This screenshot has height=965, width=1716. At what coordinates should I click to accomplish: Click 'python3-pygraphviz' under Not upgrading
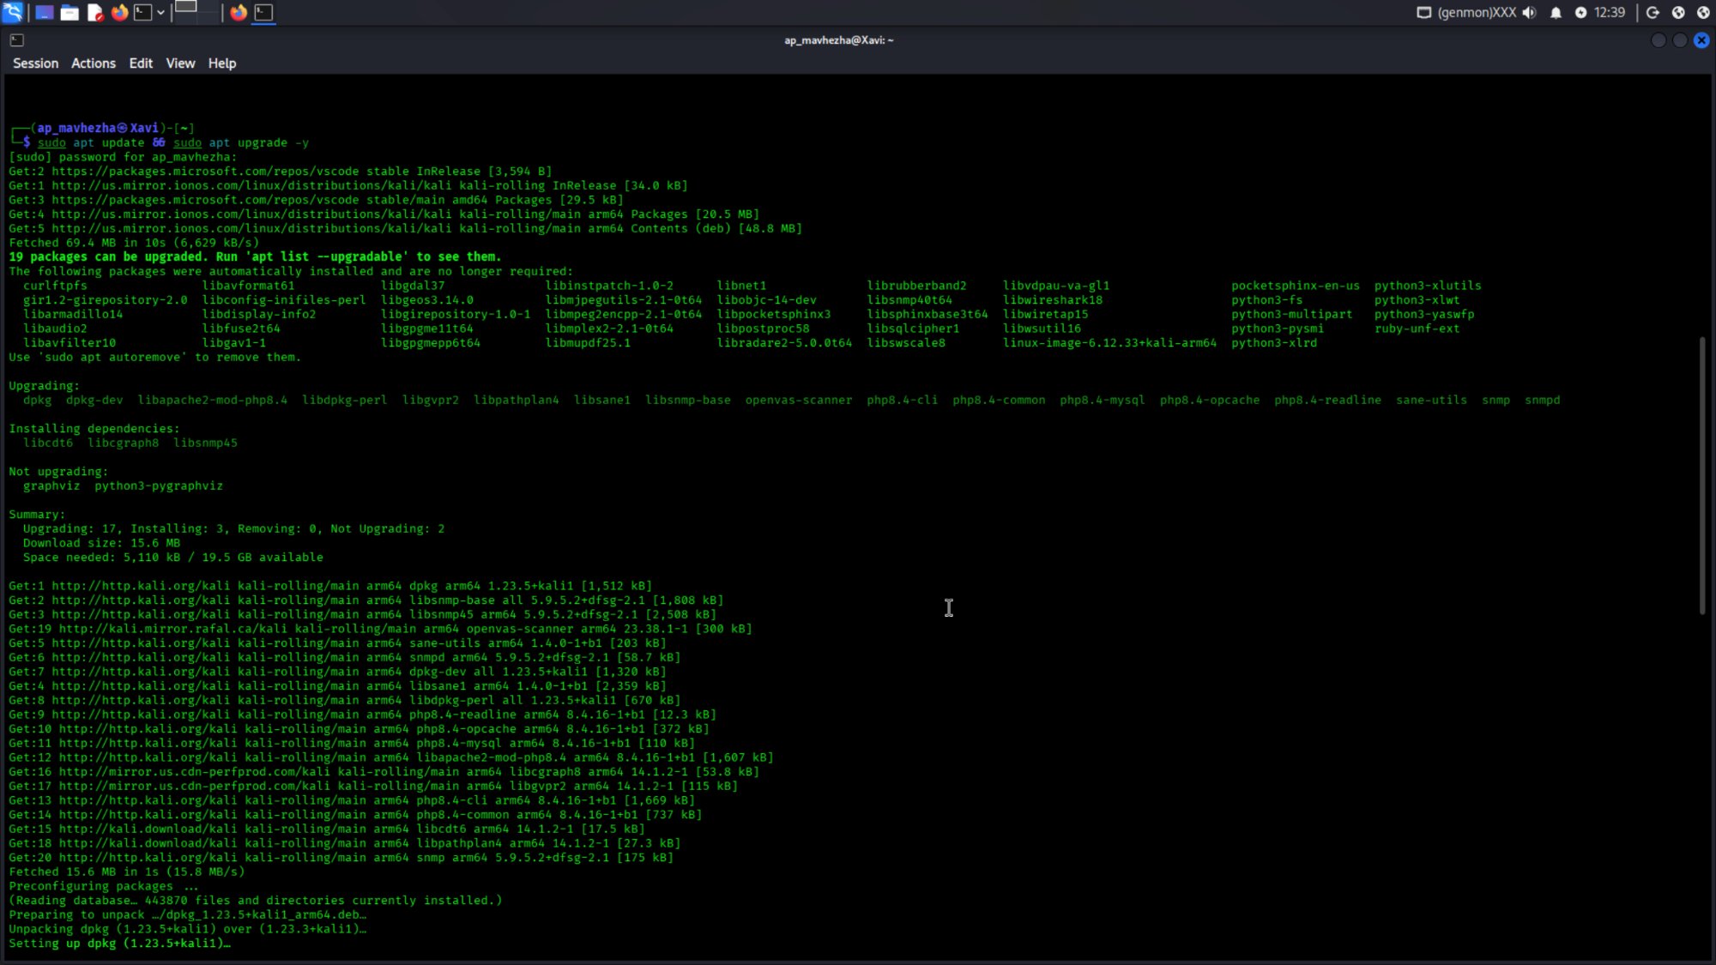coord(159,486)
